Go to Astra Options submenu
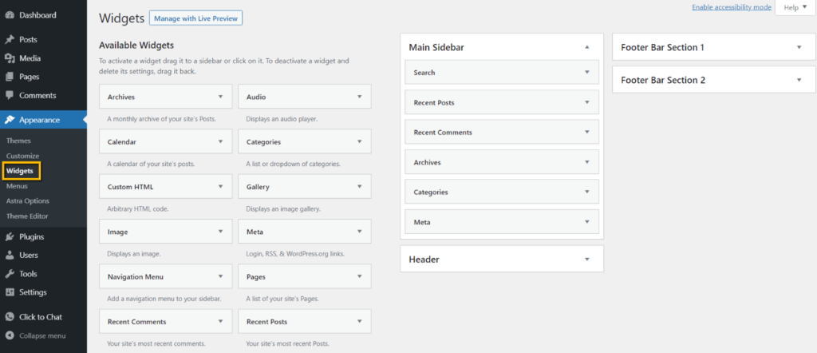Viewport: 817px width, 353px height. click(x=27, y=201)
